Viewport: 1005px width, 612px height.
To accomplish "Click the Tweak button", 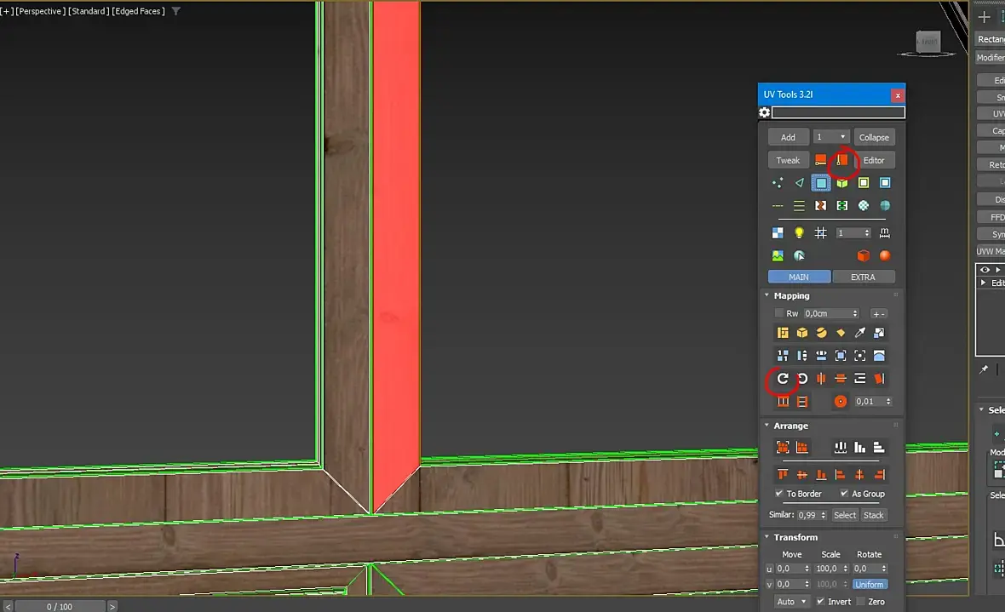I will pos(789,160).
